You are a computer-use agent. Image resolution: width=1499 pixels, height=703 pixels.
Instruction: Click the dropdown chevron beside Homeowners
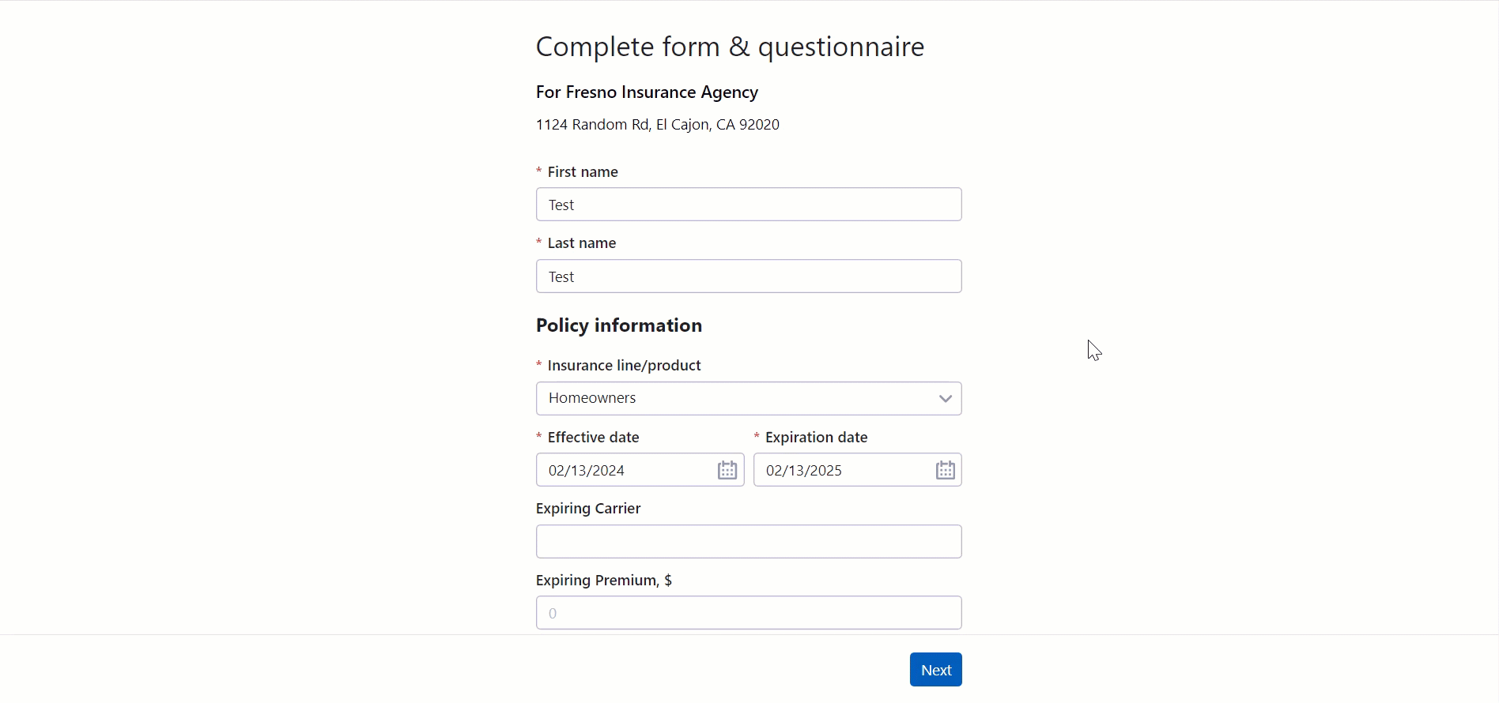click(x=944, y=398)
